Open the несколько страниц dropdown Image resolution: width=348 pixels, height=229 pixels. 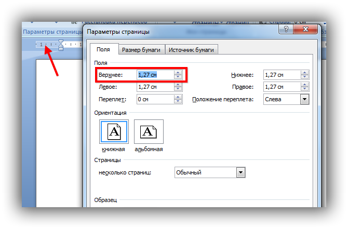coord(241,172)
